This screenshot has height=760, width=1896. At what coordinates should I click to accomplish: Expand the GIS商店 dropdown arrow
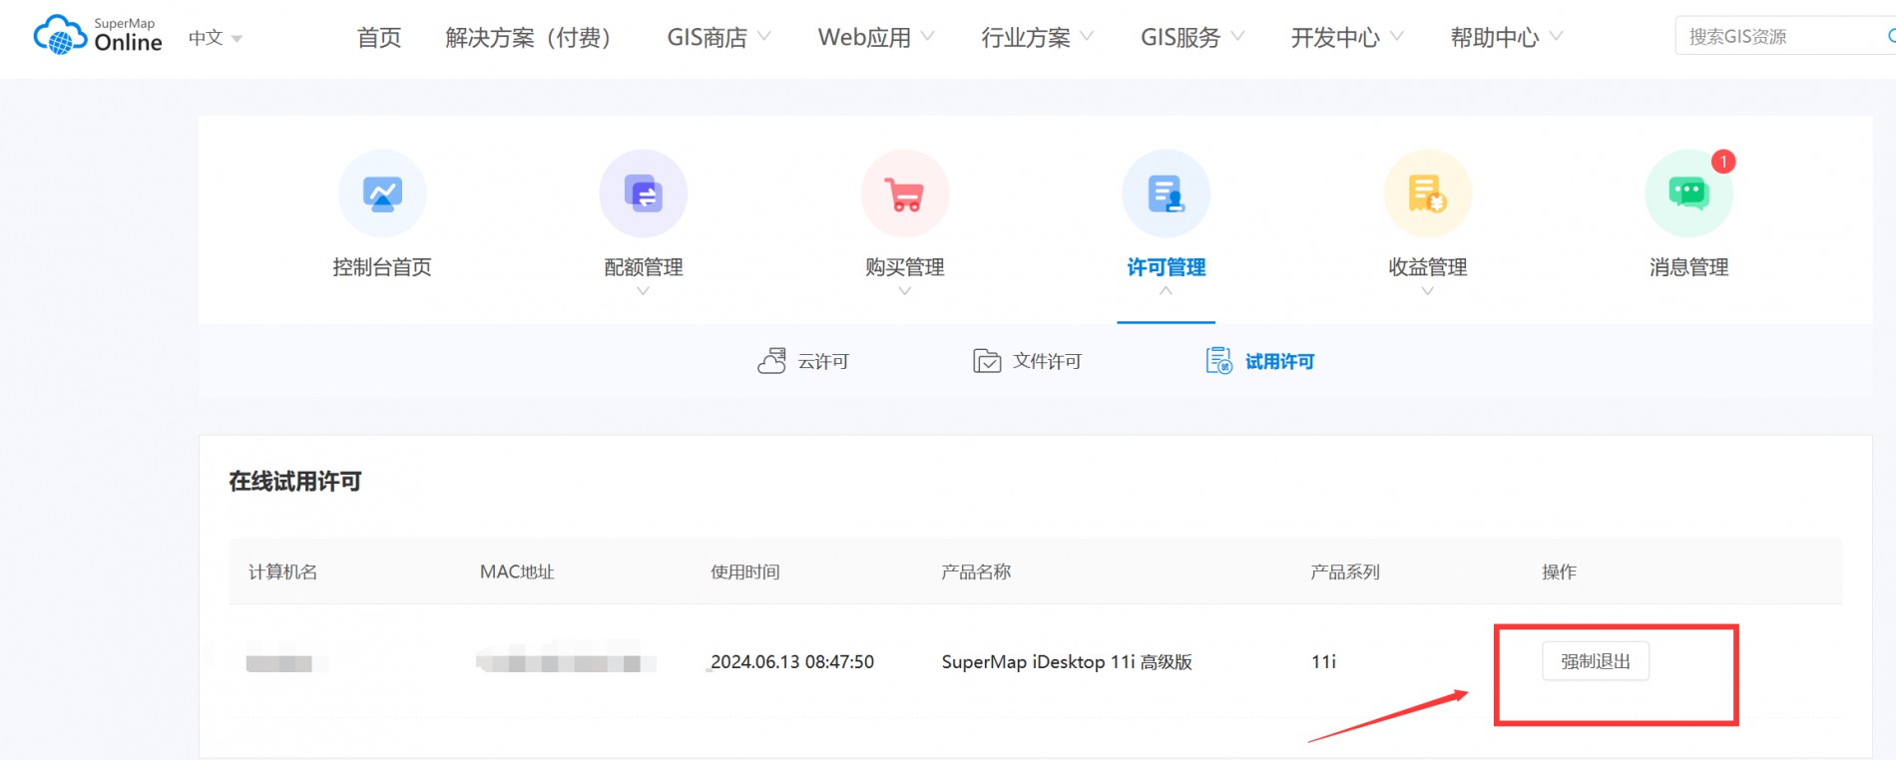[764, 37]
